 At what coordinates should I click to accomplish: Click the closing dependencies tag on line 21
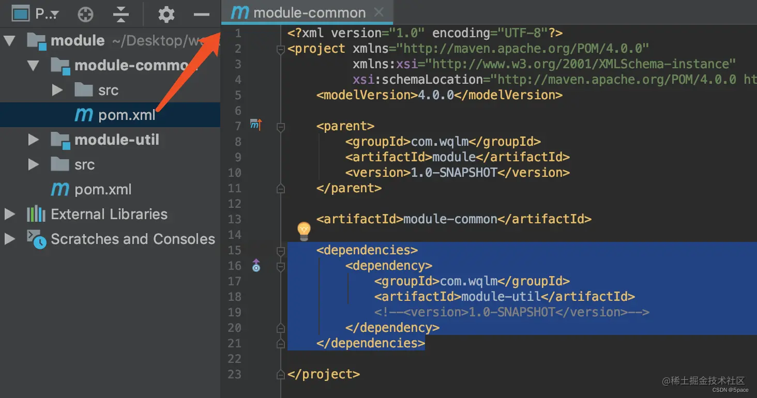coord(371,343)
